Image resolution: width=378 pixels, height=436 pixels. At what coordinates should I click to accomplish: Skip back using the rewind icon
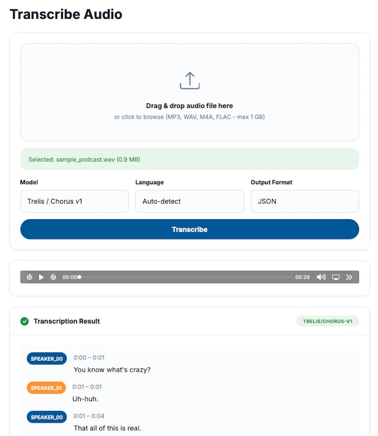click(29, 277)
